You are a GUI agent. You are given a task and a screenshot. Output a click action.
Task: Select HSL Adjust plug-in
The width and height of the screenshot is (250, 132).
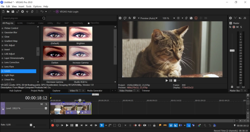point(9,45)
